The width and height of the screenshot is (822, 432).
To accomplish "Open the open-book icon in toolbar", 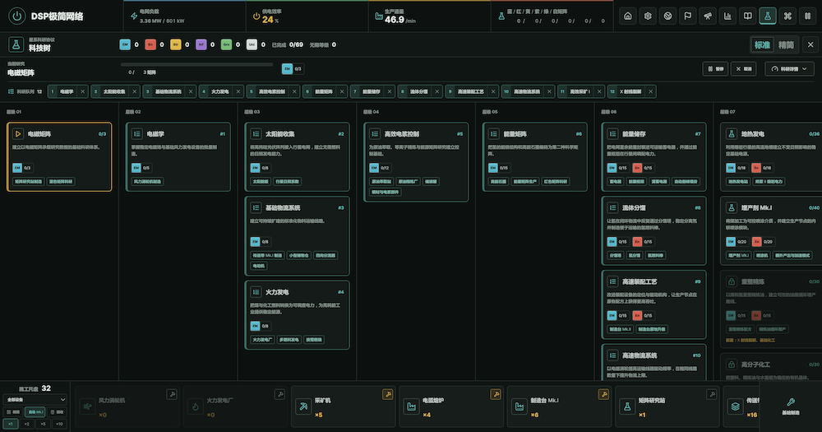I will (747, 16).
